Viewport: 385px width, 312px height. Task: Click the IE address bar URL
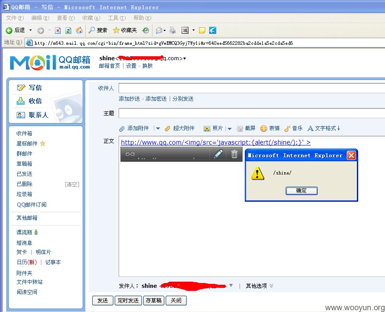[x=163, y=43]
